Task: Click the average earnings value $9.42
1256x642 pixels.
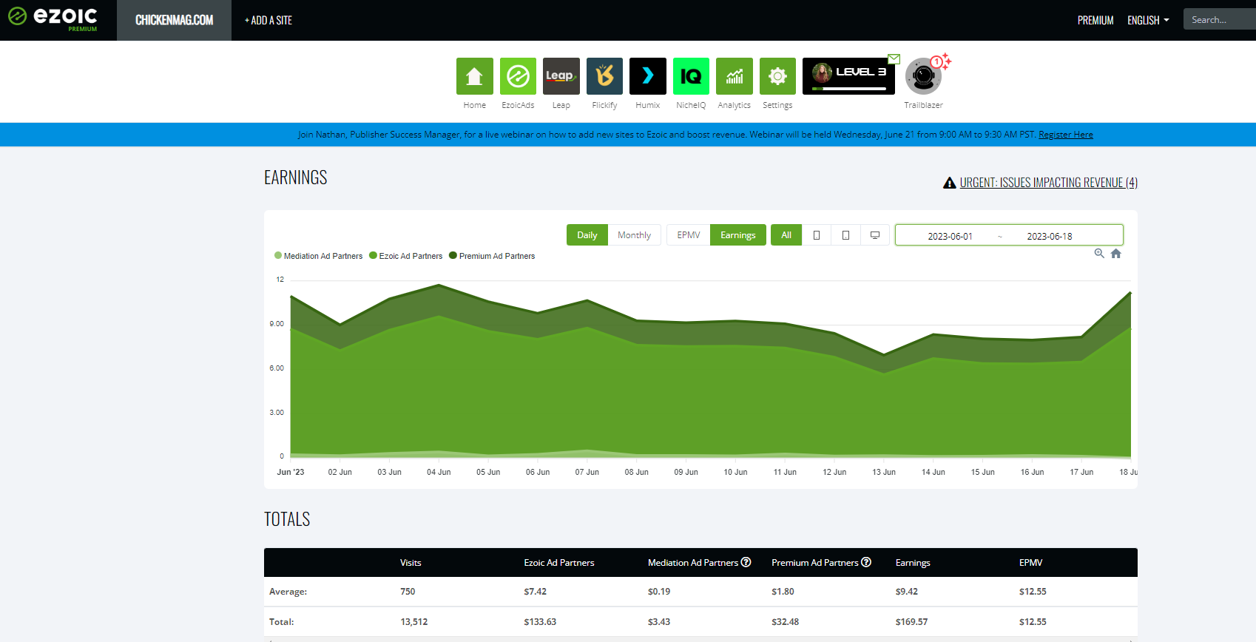Action: click(907, 592)
